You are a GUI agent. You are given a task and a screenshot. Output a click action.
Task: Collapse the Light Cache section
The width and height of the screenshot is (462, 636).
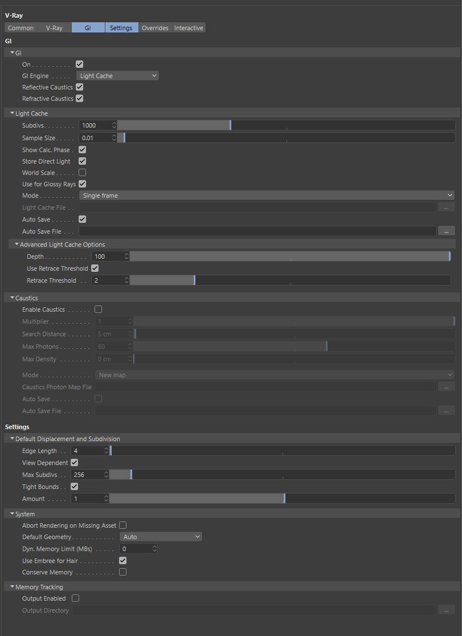(x=12, y=113)
